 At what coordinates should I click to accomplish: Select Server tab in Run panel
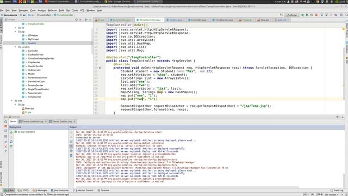point(13,121)
